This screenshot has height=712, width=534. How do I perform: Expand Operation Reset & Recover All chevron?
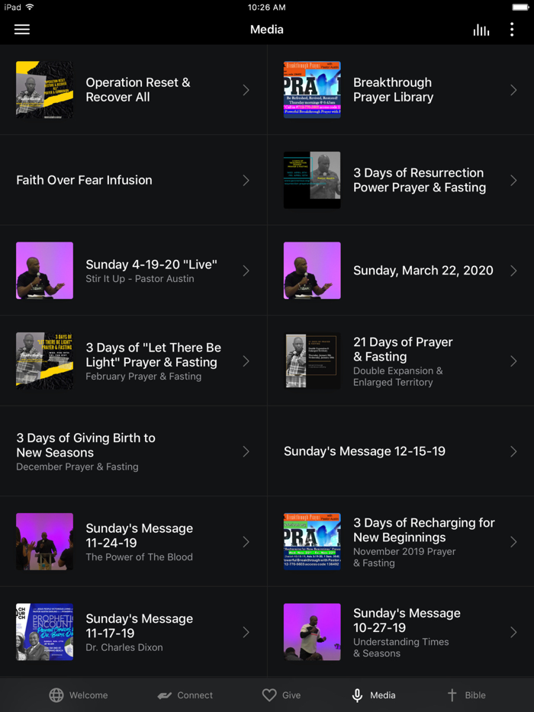coord(246,90)
